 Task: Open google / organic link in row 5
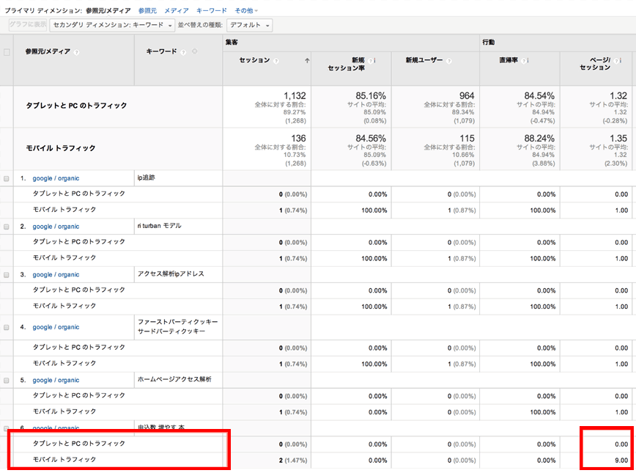[56, 380]
